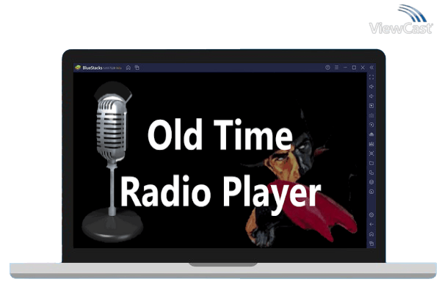Screen dimensions: 442x304
Task: Close the BlueStacks window
Action: pos(363,68)
